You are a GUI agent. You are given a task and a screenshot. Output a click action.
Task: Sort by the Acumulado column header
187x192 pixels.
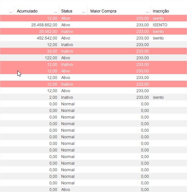click(x=27, y=11)
